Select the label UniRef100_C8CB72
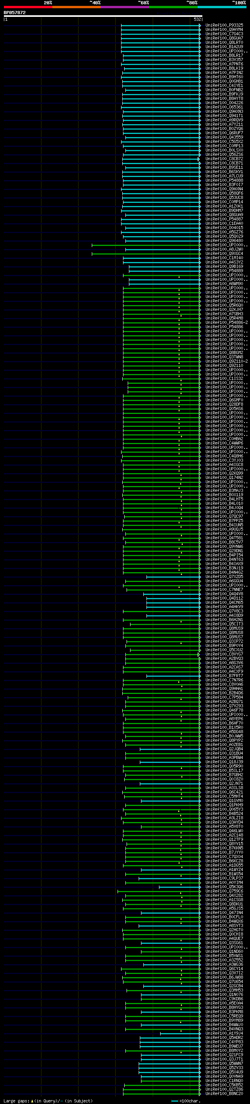This screenshot has height=1104, width=250. pos(224,159)
